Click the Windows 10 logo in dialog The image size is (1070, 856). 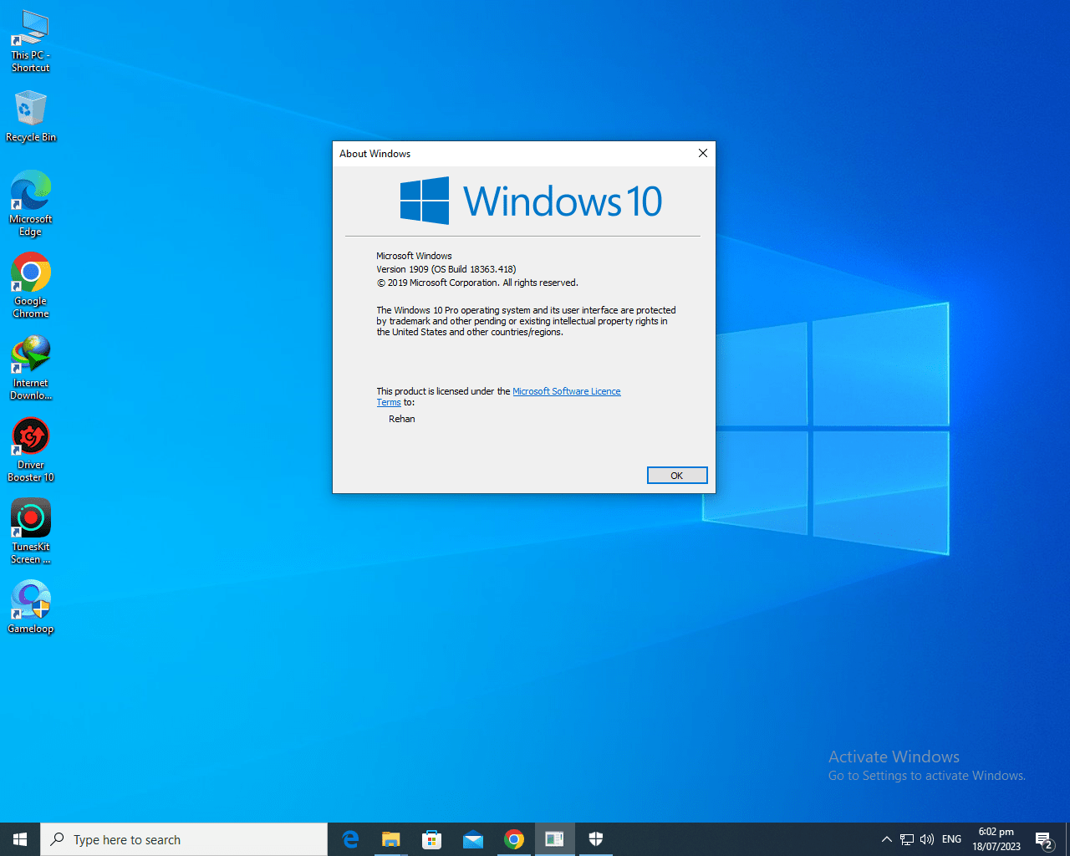point(531,201)
